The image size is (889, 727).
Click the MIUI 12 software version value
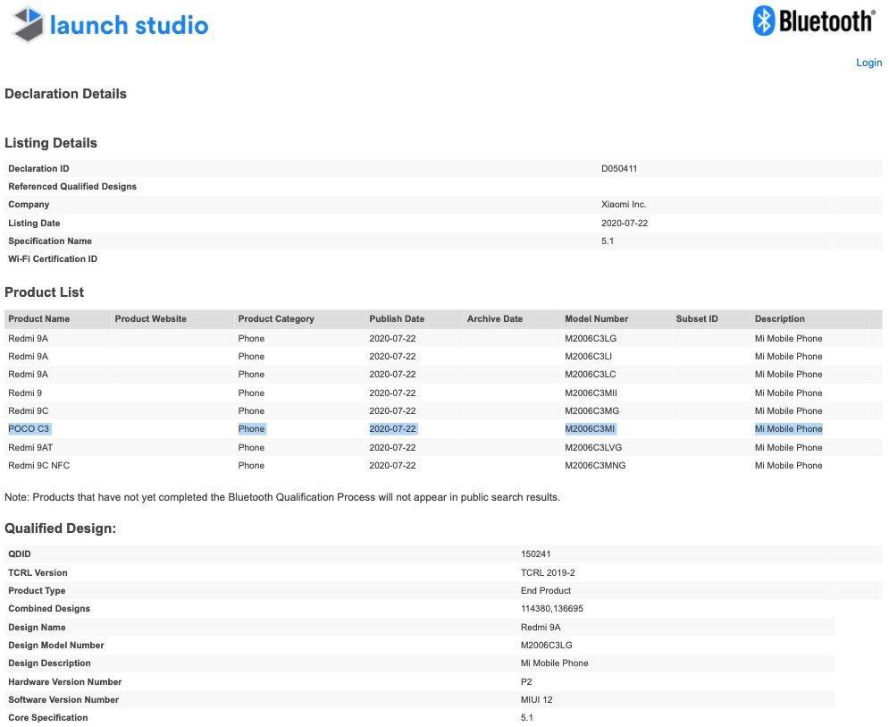pyautogui.click(x=537, y=700)
